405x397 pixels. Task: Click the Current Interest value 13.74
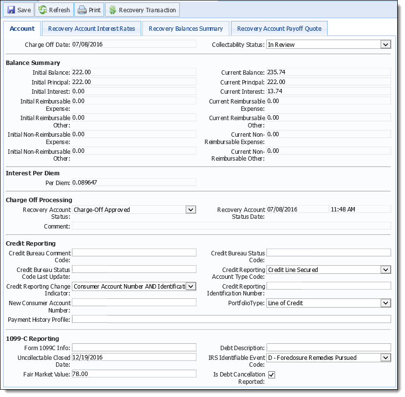click(275, 91)
